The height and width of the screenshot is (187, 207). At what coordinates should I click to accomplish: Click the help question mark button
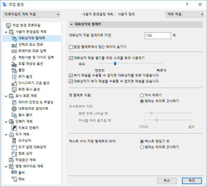[187, 4]
